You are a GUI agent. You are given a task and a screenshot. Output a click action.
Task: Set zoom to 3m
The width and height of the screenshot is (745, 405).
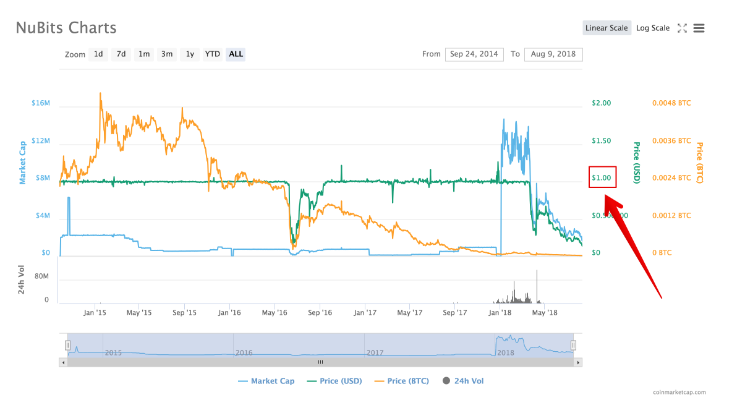167,54
